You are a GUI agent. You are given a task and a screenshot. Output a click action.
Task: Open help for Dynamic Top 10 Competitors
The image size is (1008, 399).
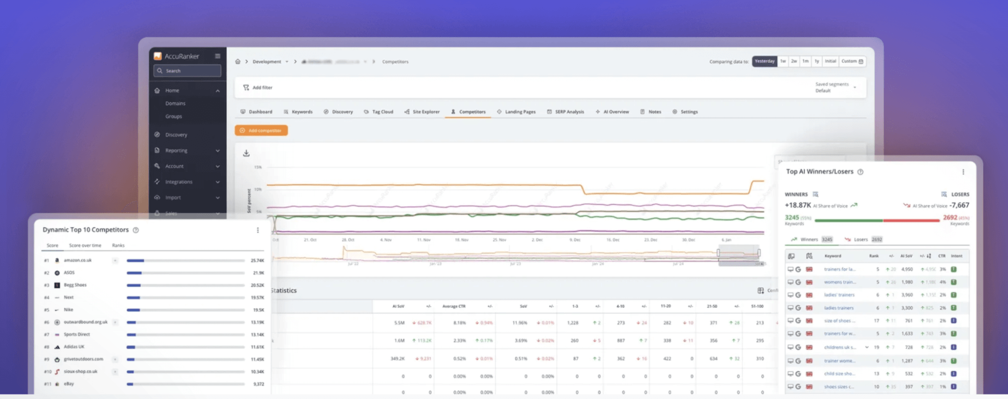(x=136, y=230)
